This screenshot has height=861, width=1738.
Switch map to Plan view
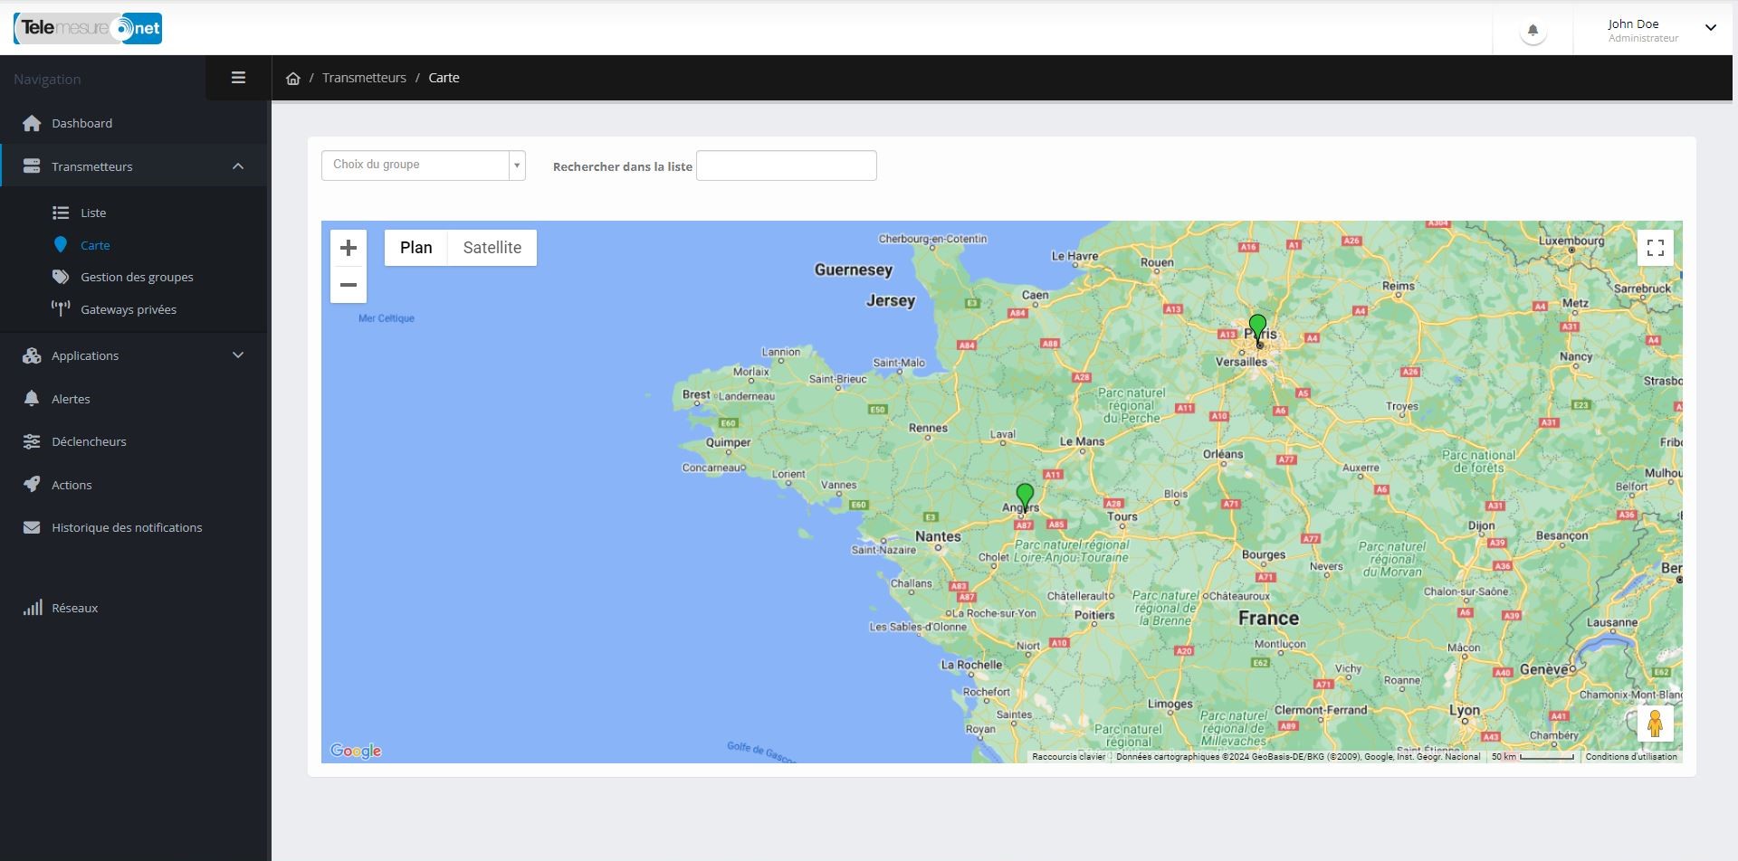coord(416,248)
